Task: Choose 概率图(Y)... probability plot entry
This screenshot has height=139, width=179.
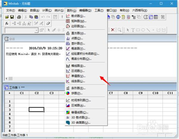Action: (x=86, y=49)
